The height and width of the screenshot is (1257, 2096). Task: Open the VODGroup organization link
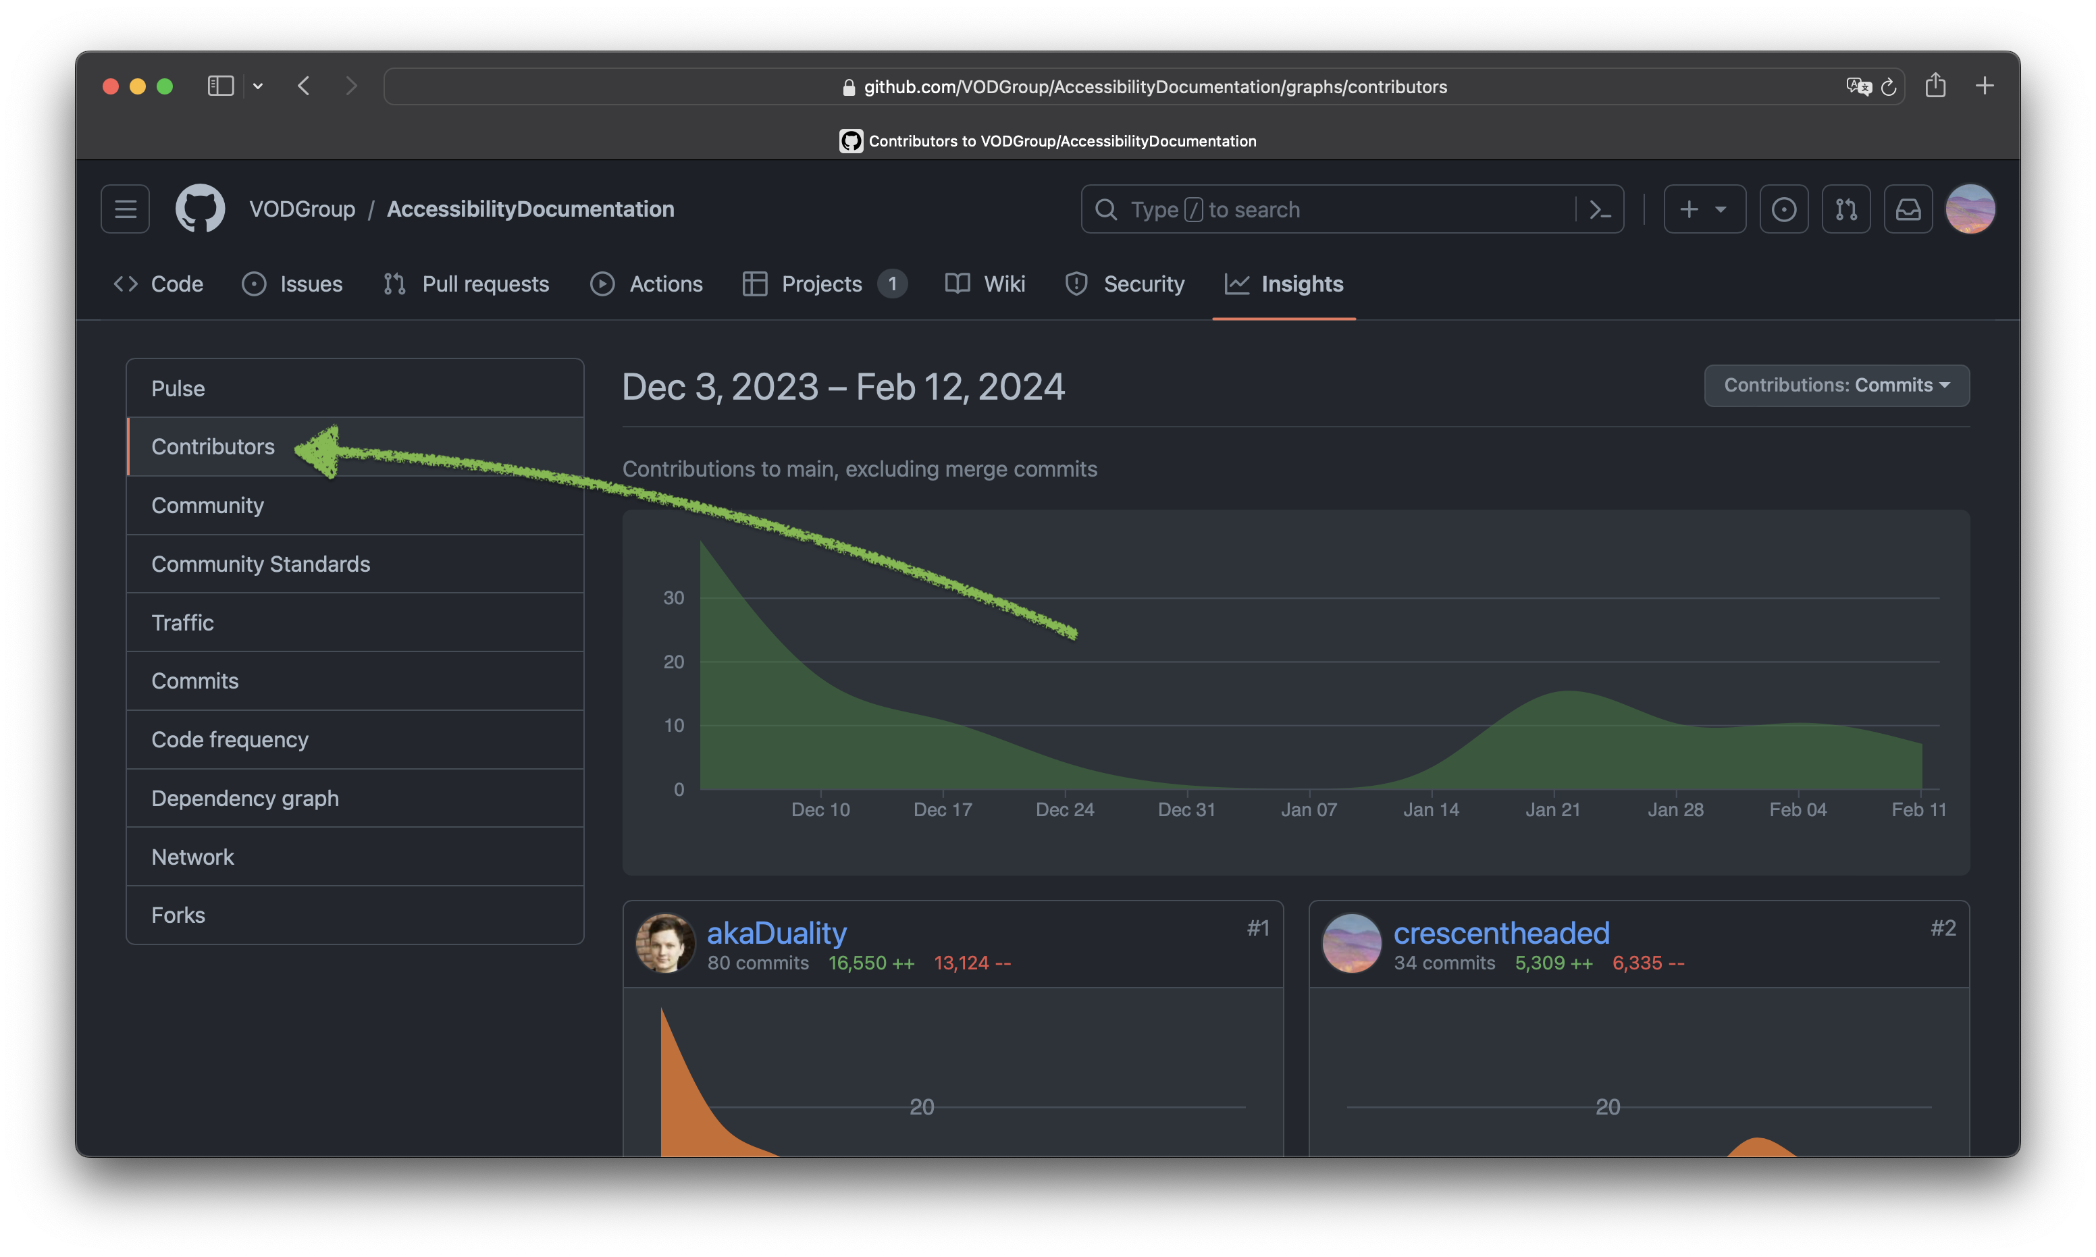coord(302,209)
